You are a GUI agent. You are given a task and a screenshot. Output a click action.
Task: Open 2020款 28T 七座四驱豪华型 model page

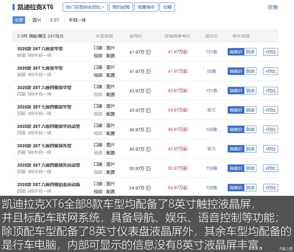point(45,107)
